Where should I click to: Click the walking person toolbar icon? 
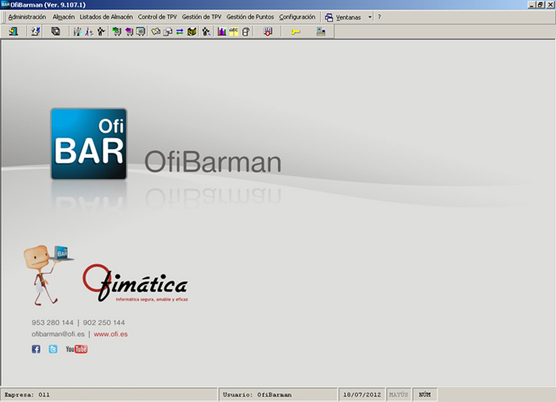coord(89,32)
